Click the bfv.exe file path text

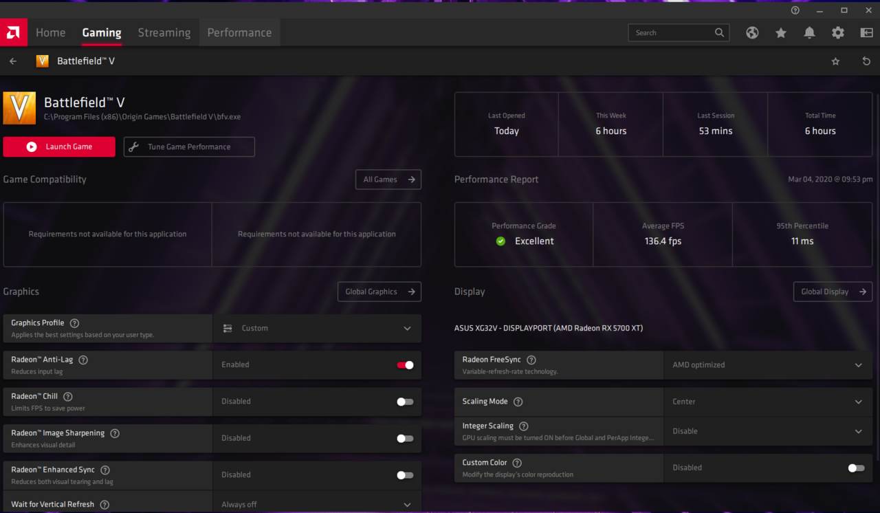click(x=142, y=117)
